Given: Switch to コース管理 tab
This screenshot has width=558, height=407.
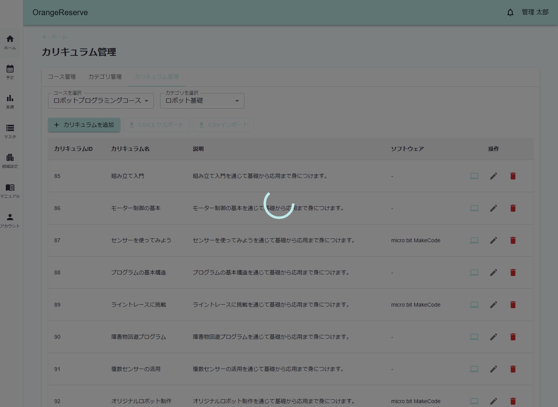Looking at the screenshot, I should [62, 77].
